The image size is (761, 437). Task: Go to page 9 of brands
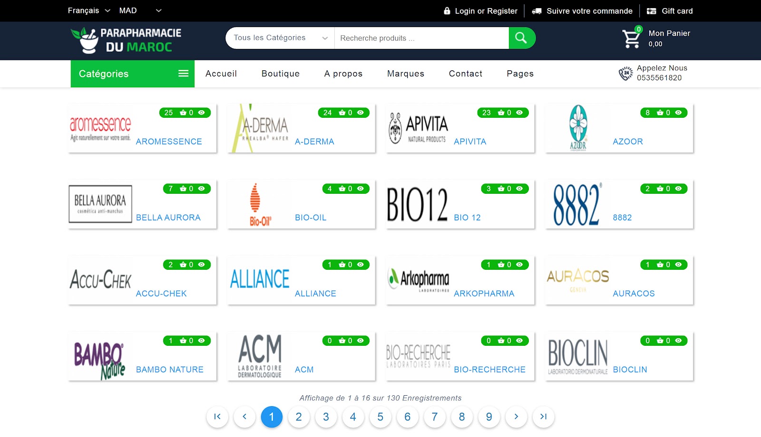click(489, 417)
